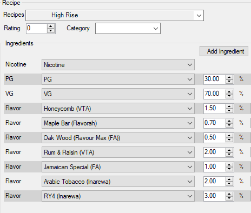This screenshot has width=251, height=213.
Task: Decrease the VG percentage with down arrow
Action: [x=229, y=96]
